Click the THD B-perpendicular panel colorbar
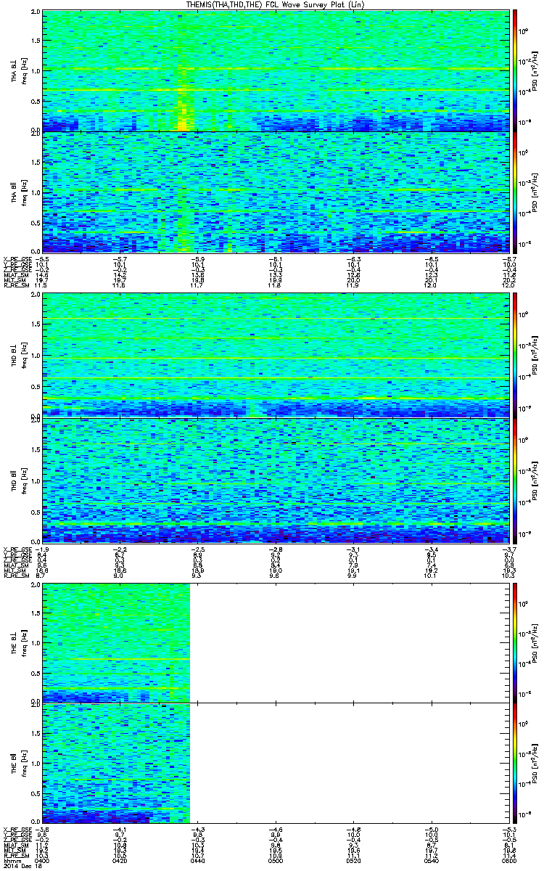The image size is (544, 871). point(514,355)
